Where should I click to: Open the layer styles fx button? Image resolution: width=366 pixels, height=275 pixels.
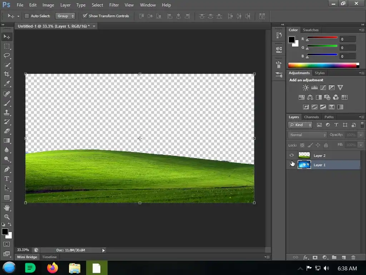(306, 257)
